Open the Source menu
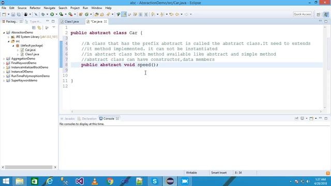 pyautogui.click(x=22, y=8)
